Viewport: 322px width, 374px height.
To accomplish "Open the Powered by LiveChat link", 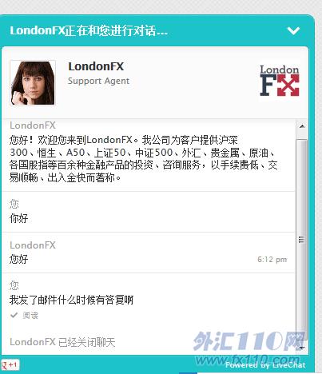I will [x=265, y=365].
